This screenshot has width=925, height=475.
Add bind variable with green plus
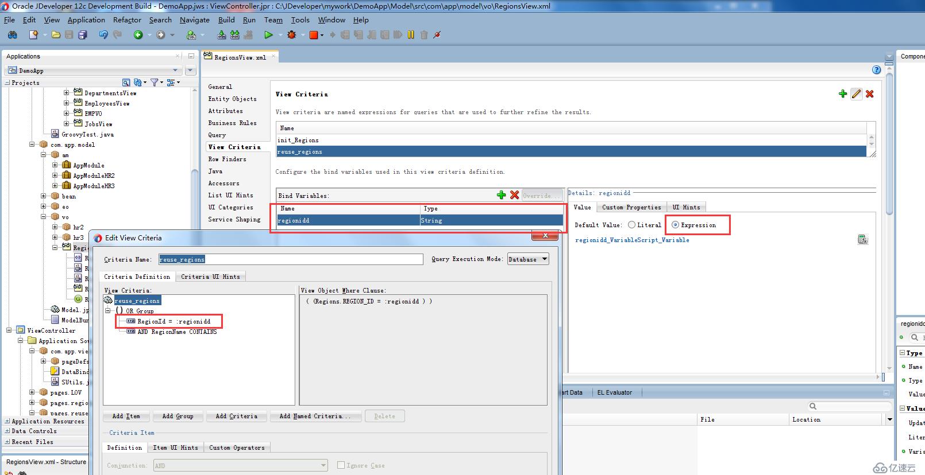tap(502, 195)
